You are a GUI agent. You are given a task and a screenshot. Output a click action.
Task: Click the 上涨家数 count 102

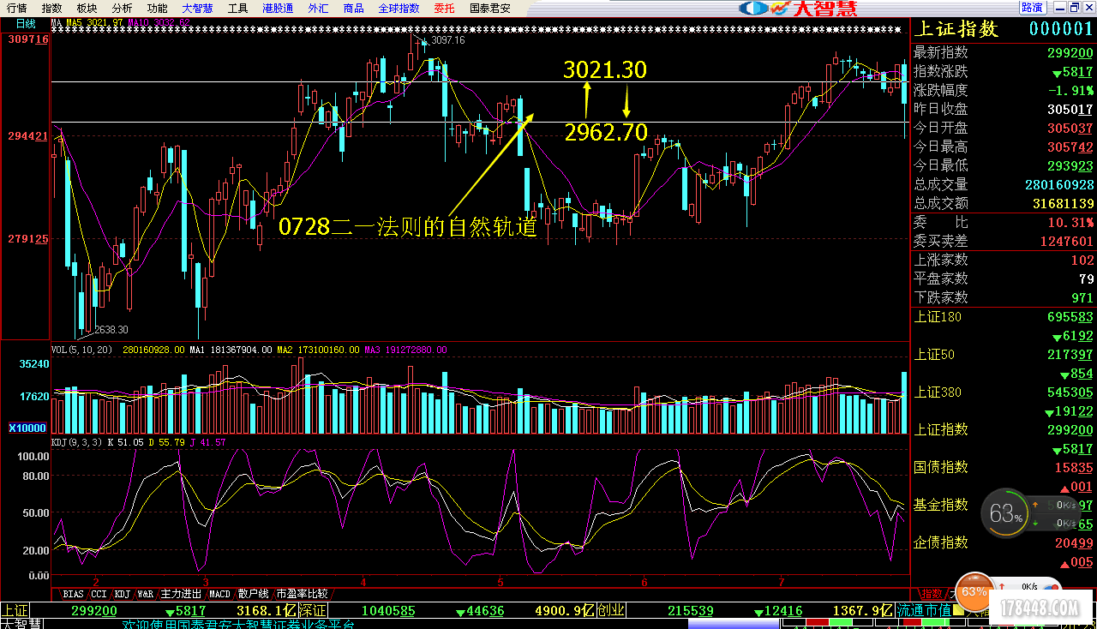point(1082,260)
